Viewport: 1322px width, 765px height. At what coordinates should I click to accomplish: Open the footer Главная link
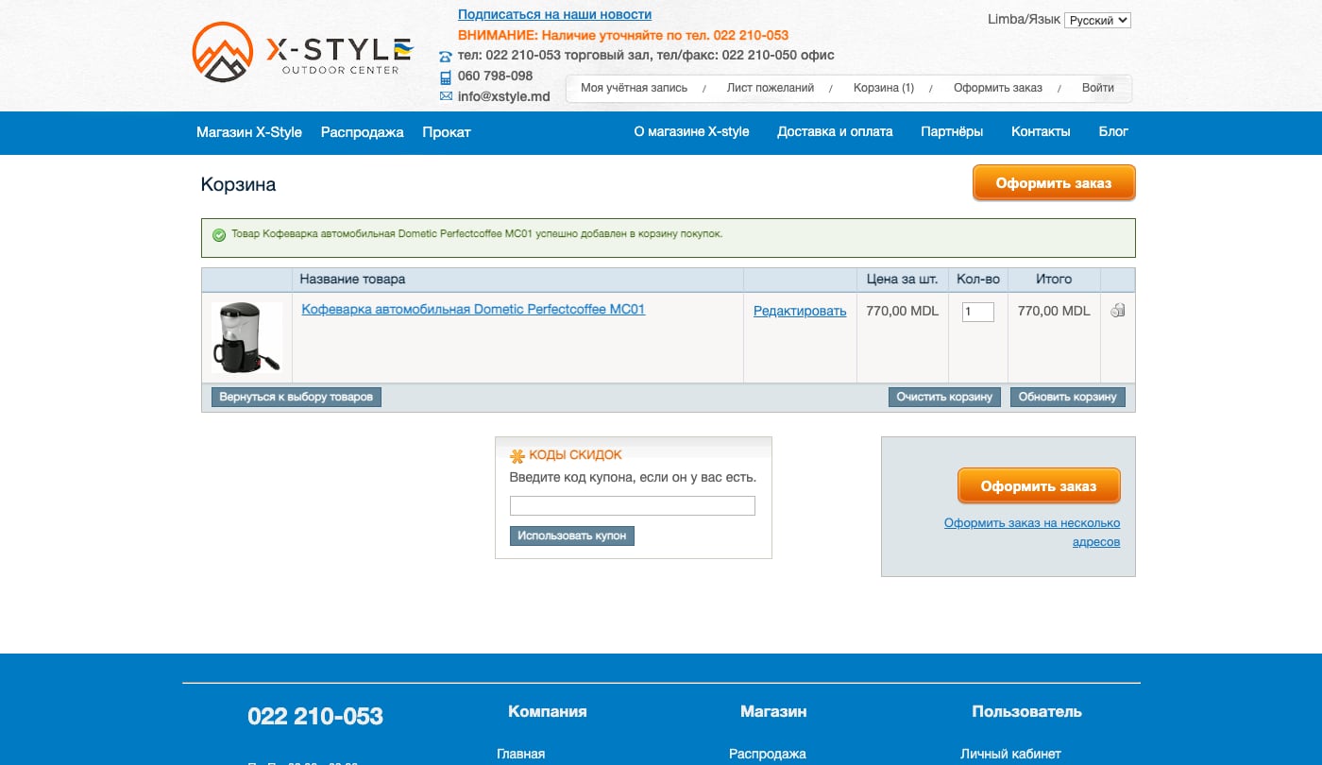(521, 754)
